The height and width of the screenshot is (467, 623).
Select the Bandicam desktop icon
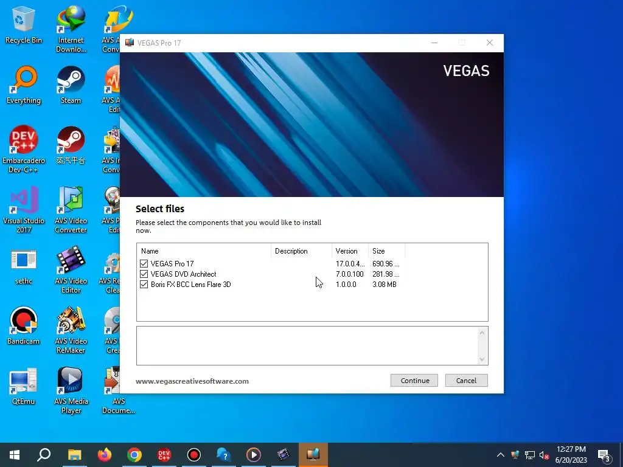click(x=24, y=326)
